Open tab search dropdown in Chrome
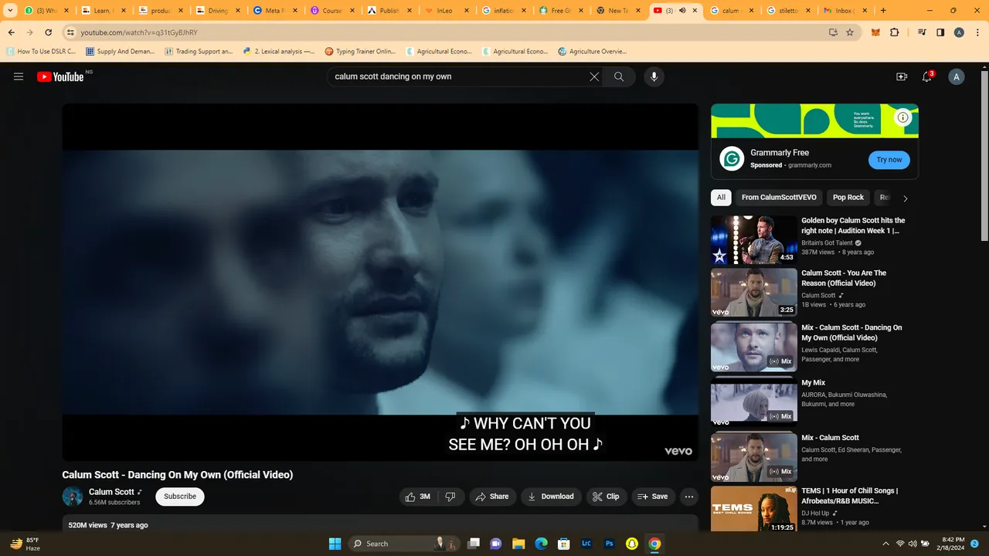Screen dimensions: 989x556 [x=11, y=11]
